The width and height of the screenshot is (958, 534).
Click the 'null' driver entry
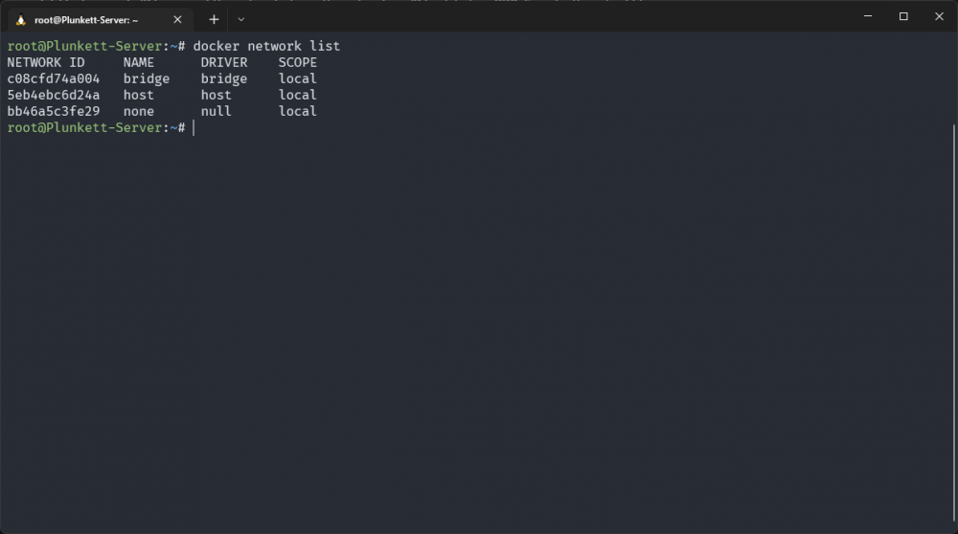[x=217, y=112]
